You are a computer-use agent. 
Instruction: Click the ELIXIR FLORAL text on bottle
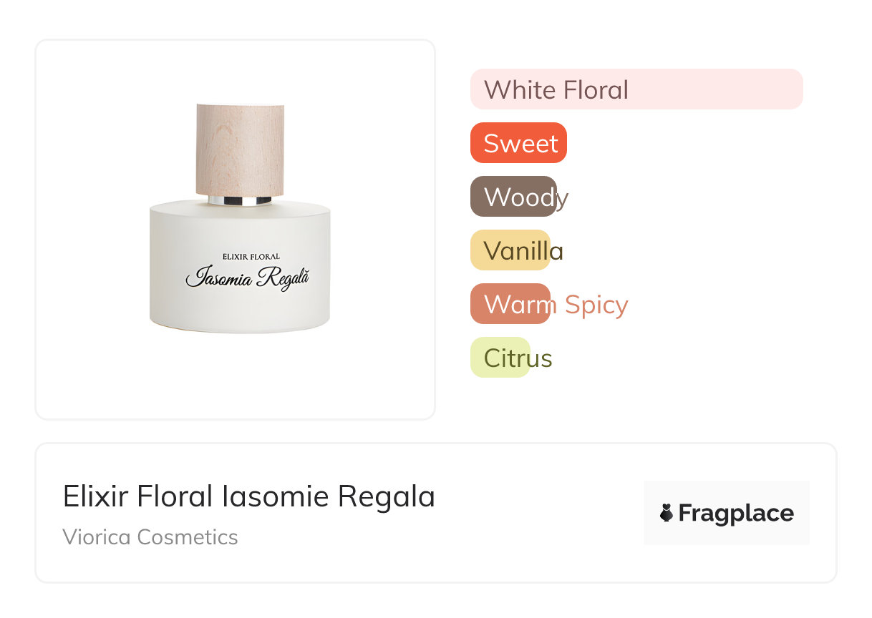(x=251, y=256)
